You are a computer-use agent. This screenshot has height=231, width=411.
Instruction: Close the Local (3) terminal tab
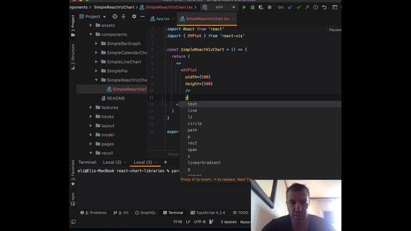155,162
